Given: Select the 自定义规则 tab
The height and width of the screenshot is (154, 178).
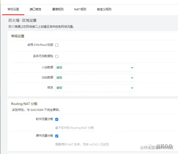Looking at the screenshot, I should coord(104,9).
